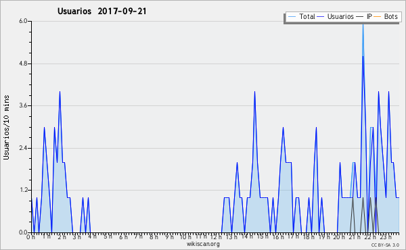This screenshot has width=406, height=250.
Task: Click the '1.2' y-axis value
Action: [23, 191]
